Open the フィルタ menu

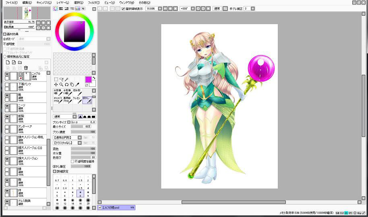[x=94, y=2]
